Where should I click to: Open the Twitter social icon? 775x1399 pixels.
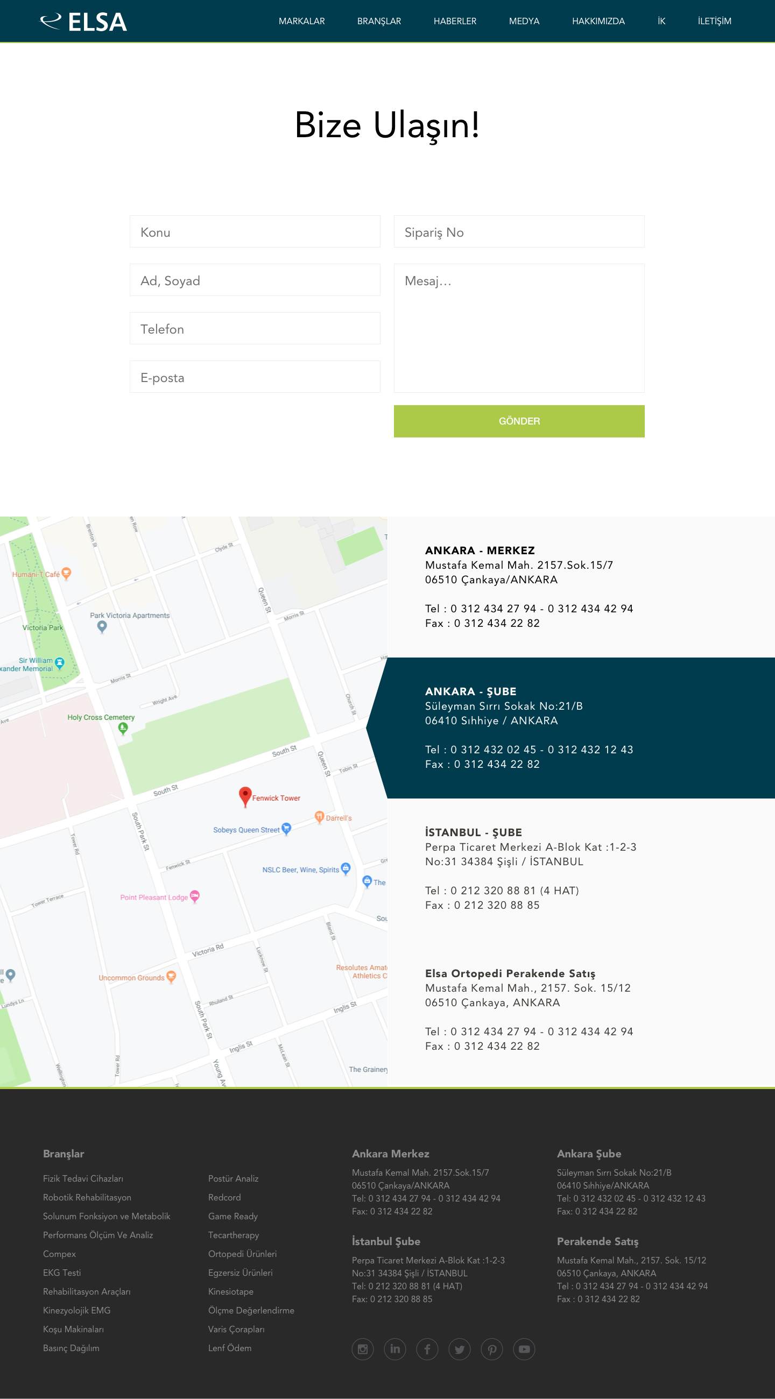tap(460, 1349)
